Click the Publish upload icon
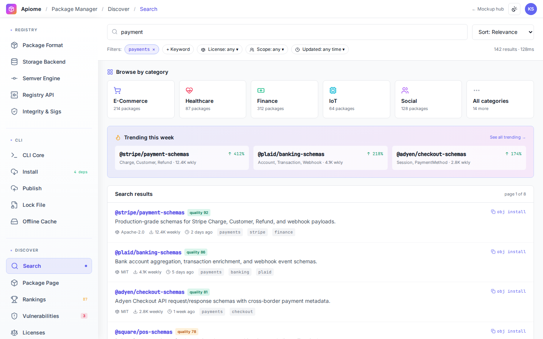 click(x=14, y=188)
